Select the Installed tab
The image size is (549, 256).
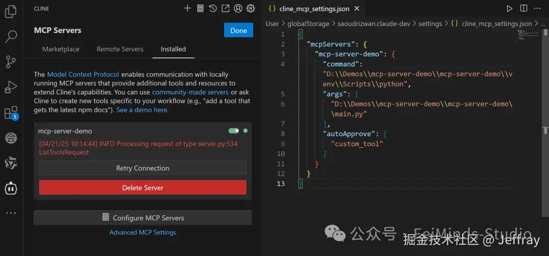(173, 49)
